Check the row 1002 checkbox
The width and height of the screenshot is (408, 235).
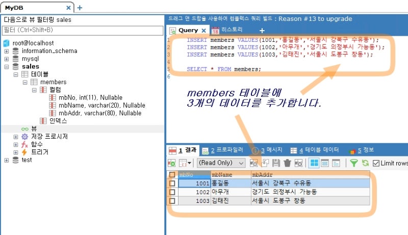172,192
